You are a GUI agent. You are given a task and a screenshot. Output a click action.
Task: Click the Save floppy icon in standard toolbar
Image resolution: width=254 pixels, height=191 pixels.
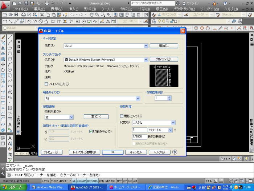coord(16,15)
